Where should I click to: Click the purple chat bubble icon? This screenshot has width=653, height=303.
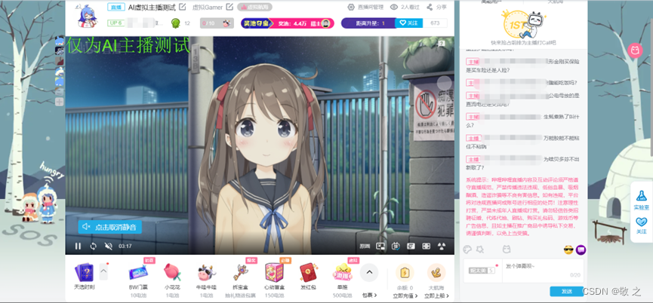581,249
